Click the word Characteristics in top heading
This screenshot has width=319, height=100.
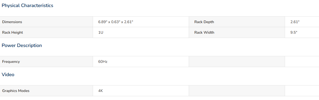pyautogui.click(x=37, y=6)
